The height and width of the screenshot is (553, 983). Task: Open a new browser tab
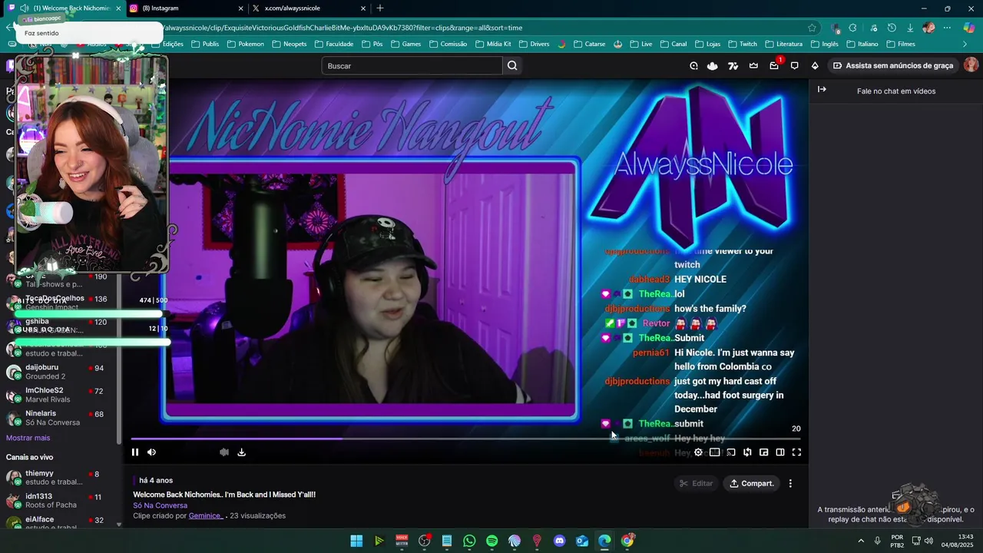pyautogui.click(x=380, y=8)
